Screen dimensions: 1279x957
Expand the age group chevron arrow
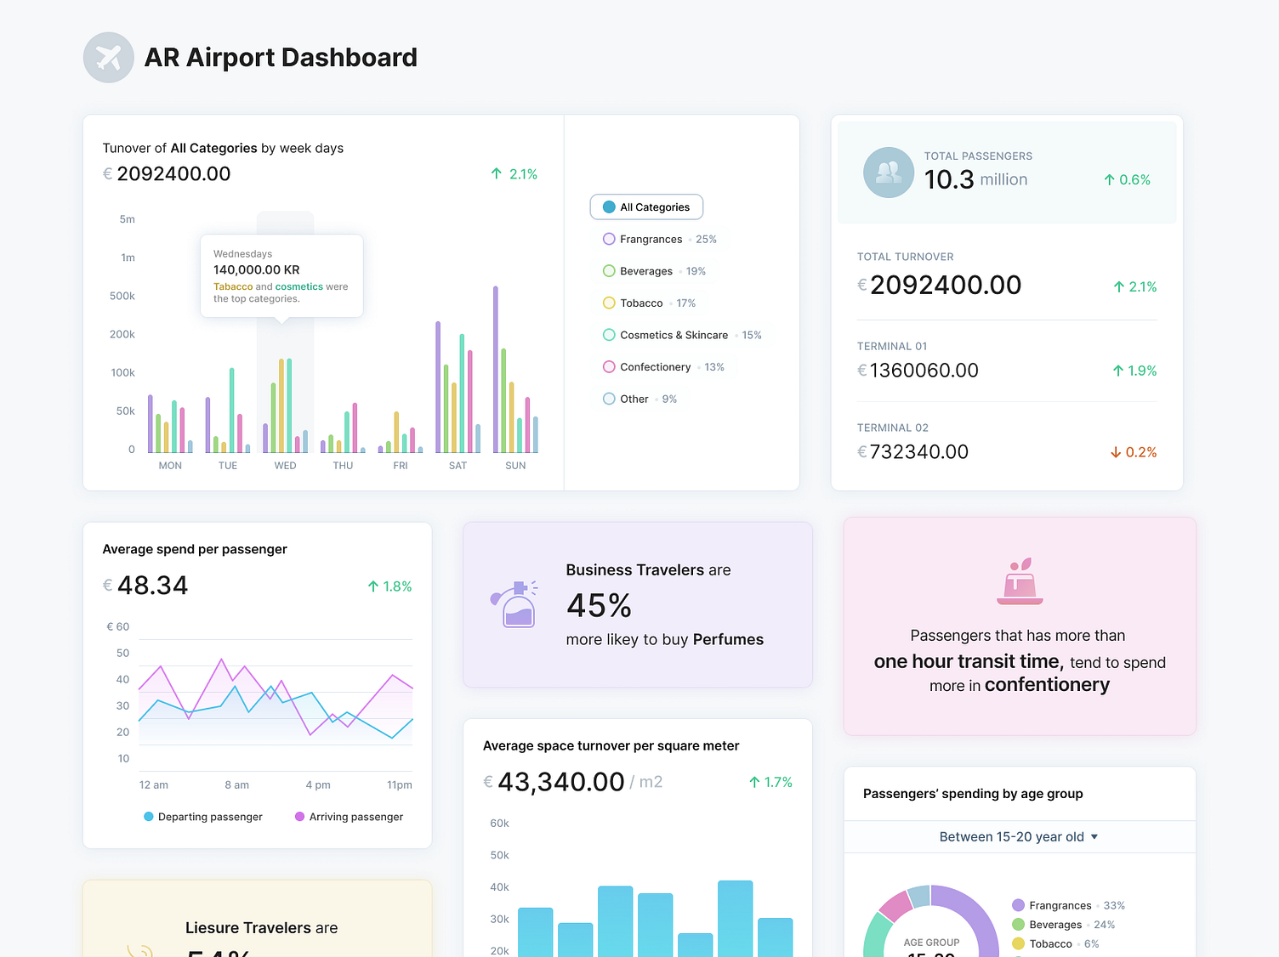(1095, 836)
